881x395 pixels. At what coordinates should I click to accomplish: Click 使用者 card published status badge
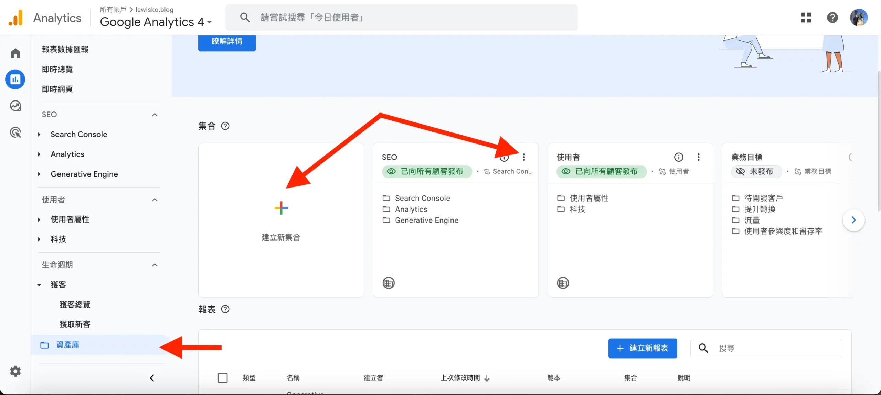(x=601, y=171)
